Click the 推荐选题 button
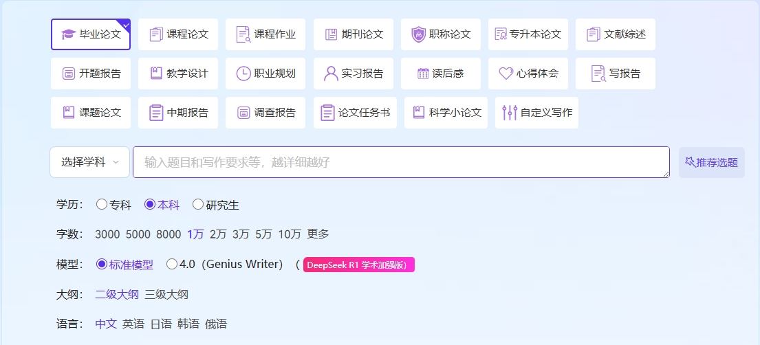 pyautogui.click(x=711, y=162)
